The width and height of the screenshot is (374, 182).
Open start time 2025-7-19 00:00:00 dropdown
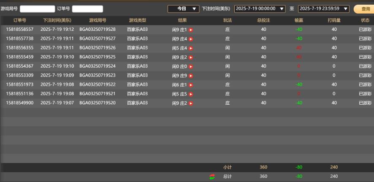(260, 9)
